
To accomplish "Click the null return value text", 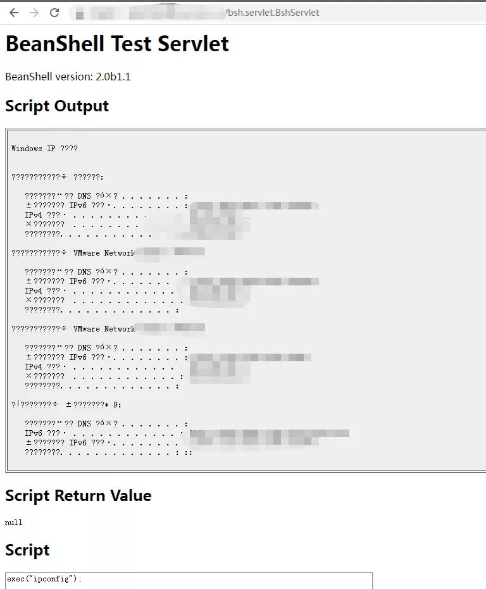I will (13, 523).
